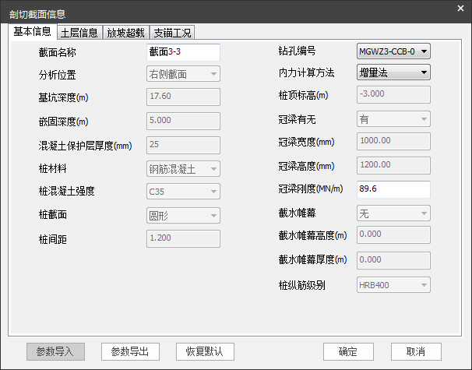472x370 pixels.
Task: Click the 恢复默认 button
Action: pos(205,351)
